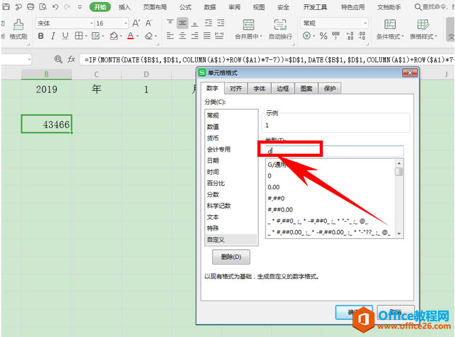This screenshot has height=337, width=455.
Task: Increase indent icon
Action: point(220,23)
